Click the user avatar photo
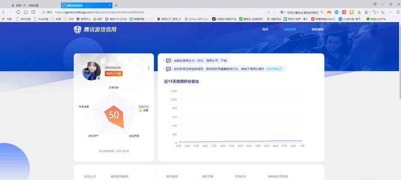The image size is (401, 180). pyautogui.click(x=91, y=71)
